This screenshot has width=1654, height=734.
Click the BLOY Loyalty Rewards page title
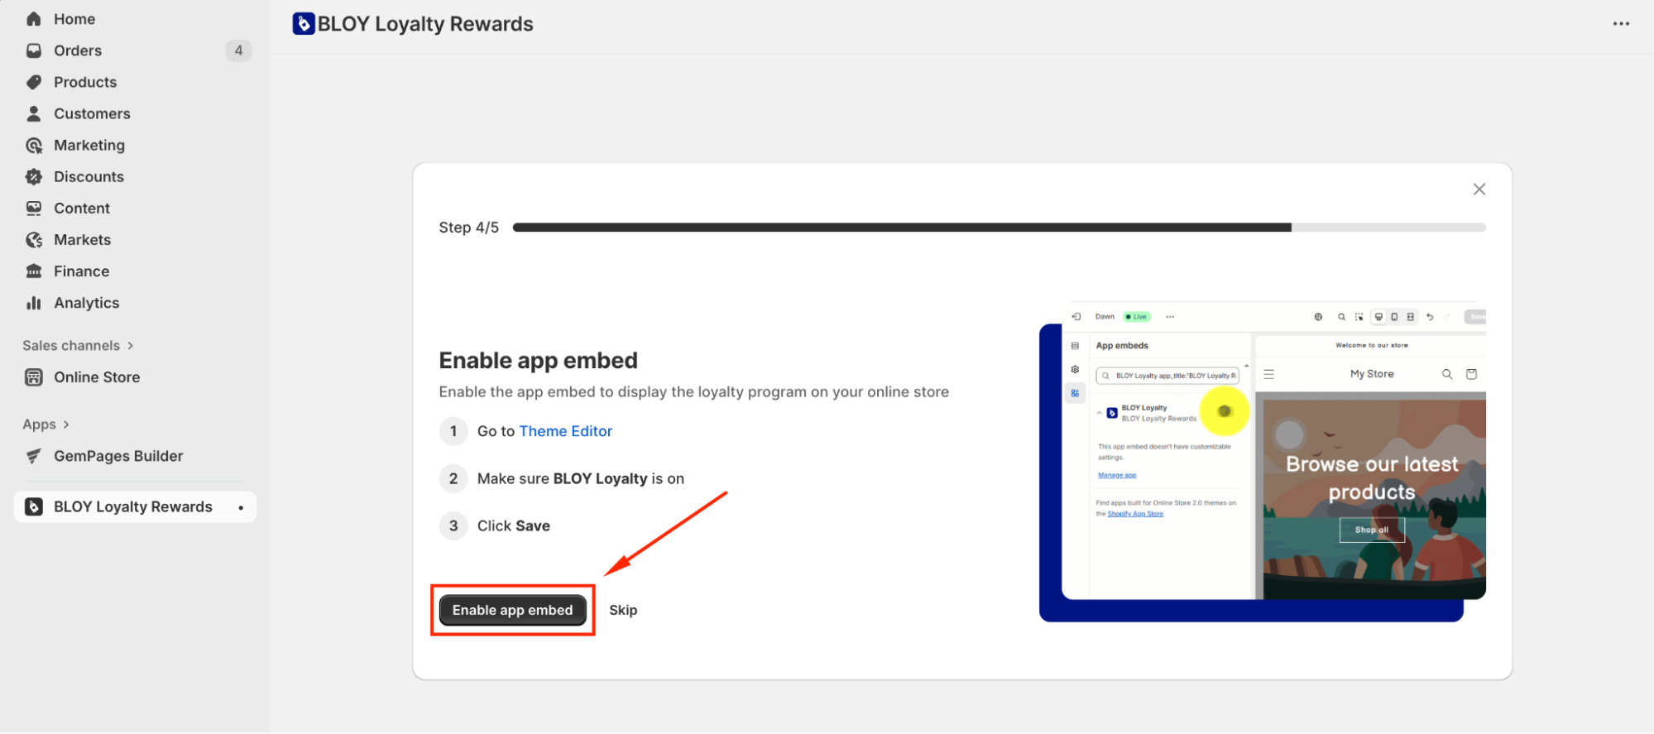pyautogui.click(x=425, y=24)
